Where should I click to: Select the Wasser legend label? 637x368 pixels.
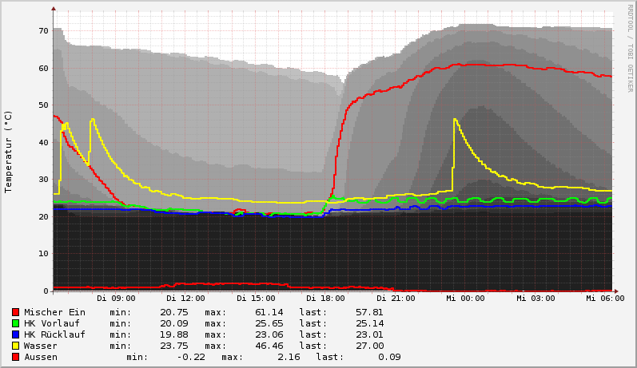point(41,346)
